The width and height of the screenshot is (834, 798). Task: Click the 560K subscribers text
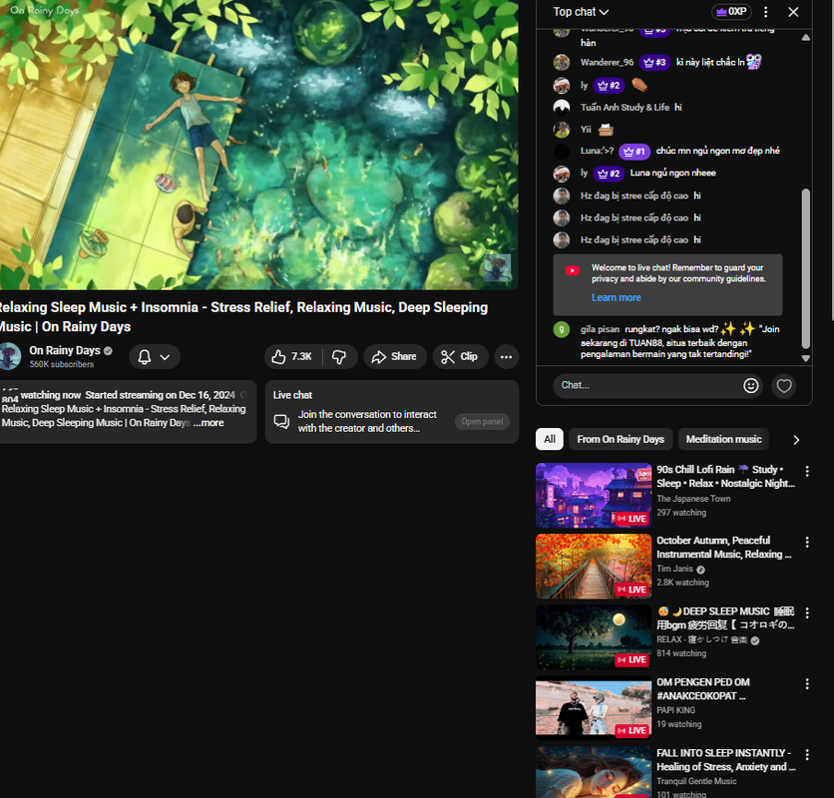coord(62,364)
